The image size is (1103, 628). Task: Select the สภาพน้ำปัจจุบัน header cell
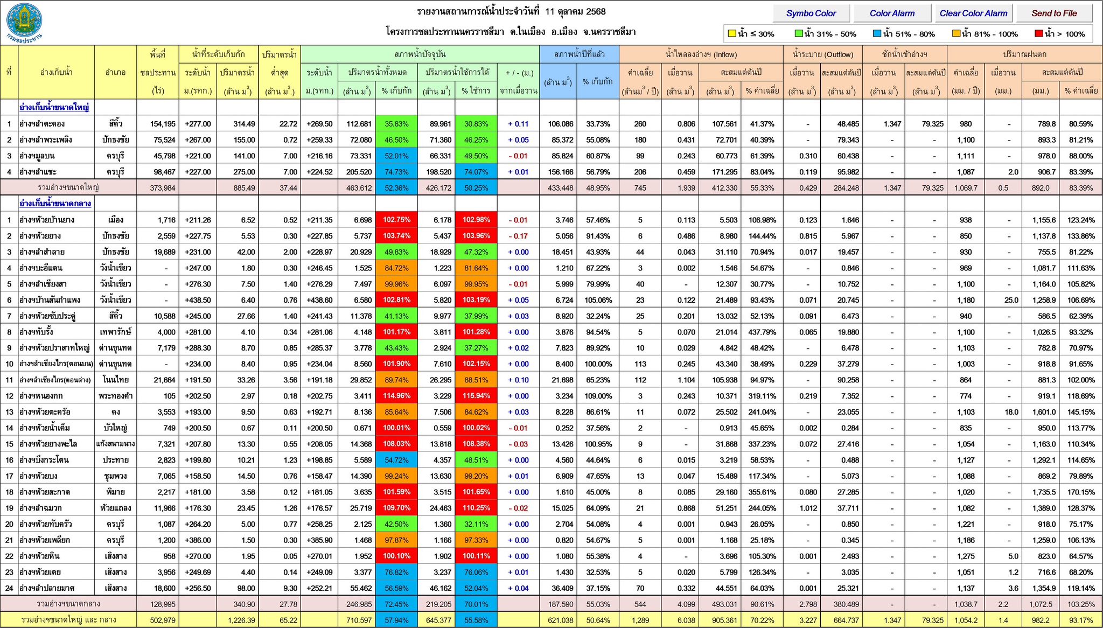[420, 54]
